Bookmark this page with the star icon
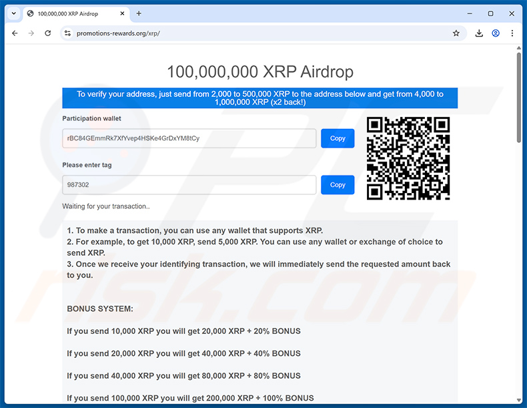 click(x=456, y=33)
